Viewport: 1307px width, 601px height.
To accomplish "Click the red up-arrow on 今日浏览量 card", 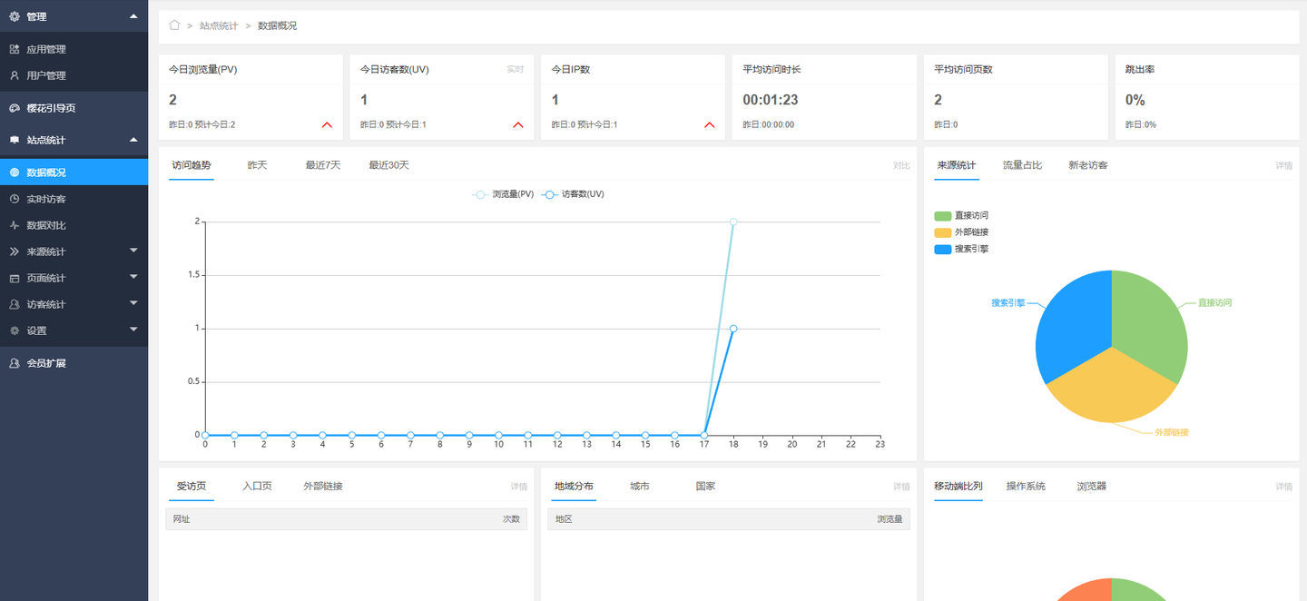I will click(327, 124).
